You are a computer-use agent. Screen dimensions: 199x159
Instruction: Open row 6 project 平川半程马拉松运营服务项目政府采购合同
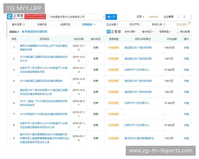pos(44,103)
